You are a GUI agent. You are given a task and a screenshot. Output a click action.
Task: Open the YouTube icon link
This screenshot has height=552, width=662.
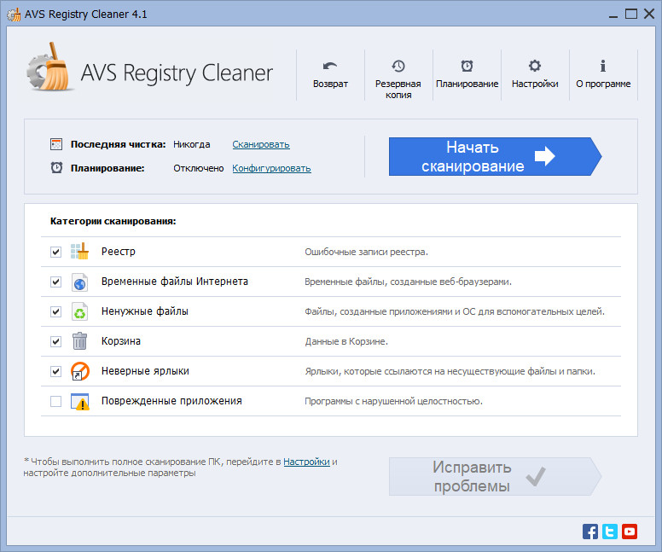tap(630, 532)
